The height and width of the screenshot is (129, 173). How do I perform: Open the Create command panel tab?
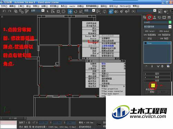[x=145, y=18]
